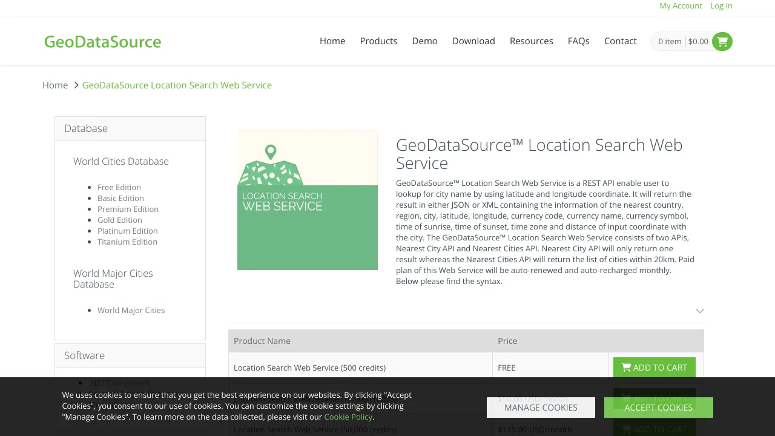Select Premium Edition in sidebar
Image resolution: width=775 pixels, height=436 pixels.
click(128, 209)
